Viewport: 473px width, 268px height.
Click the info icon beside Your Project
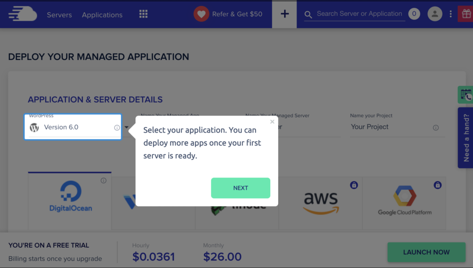click(436, 128)
